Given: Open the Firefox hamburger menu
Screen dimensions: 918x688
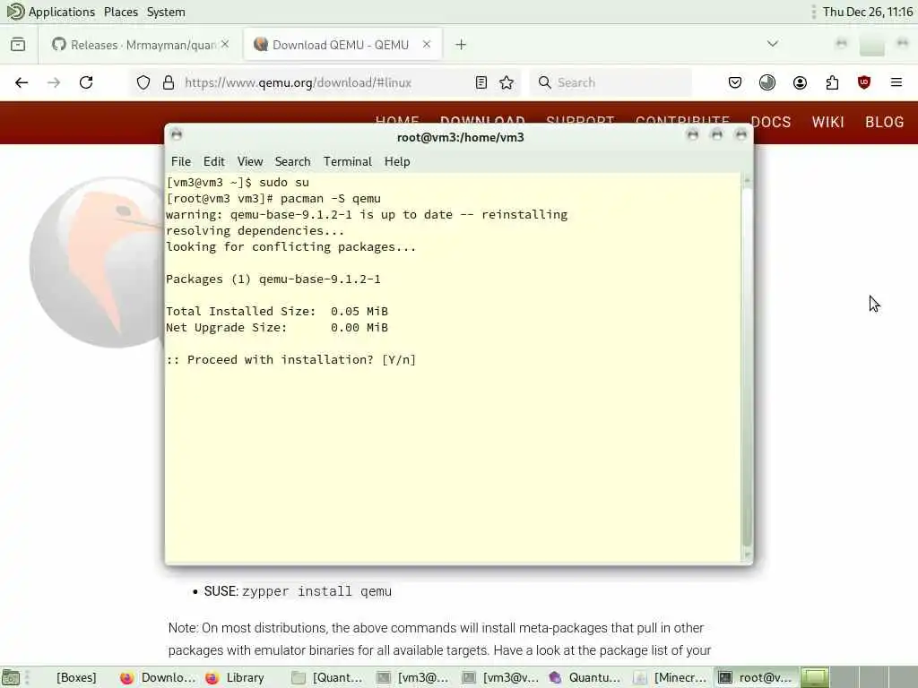Looking at the screenshot, I should [x=896, y=82].
